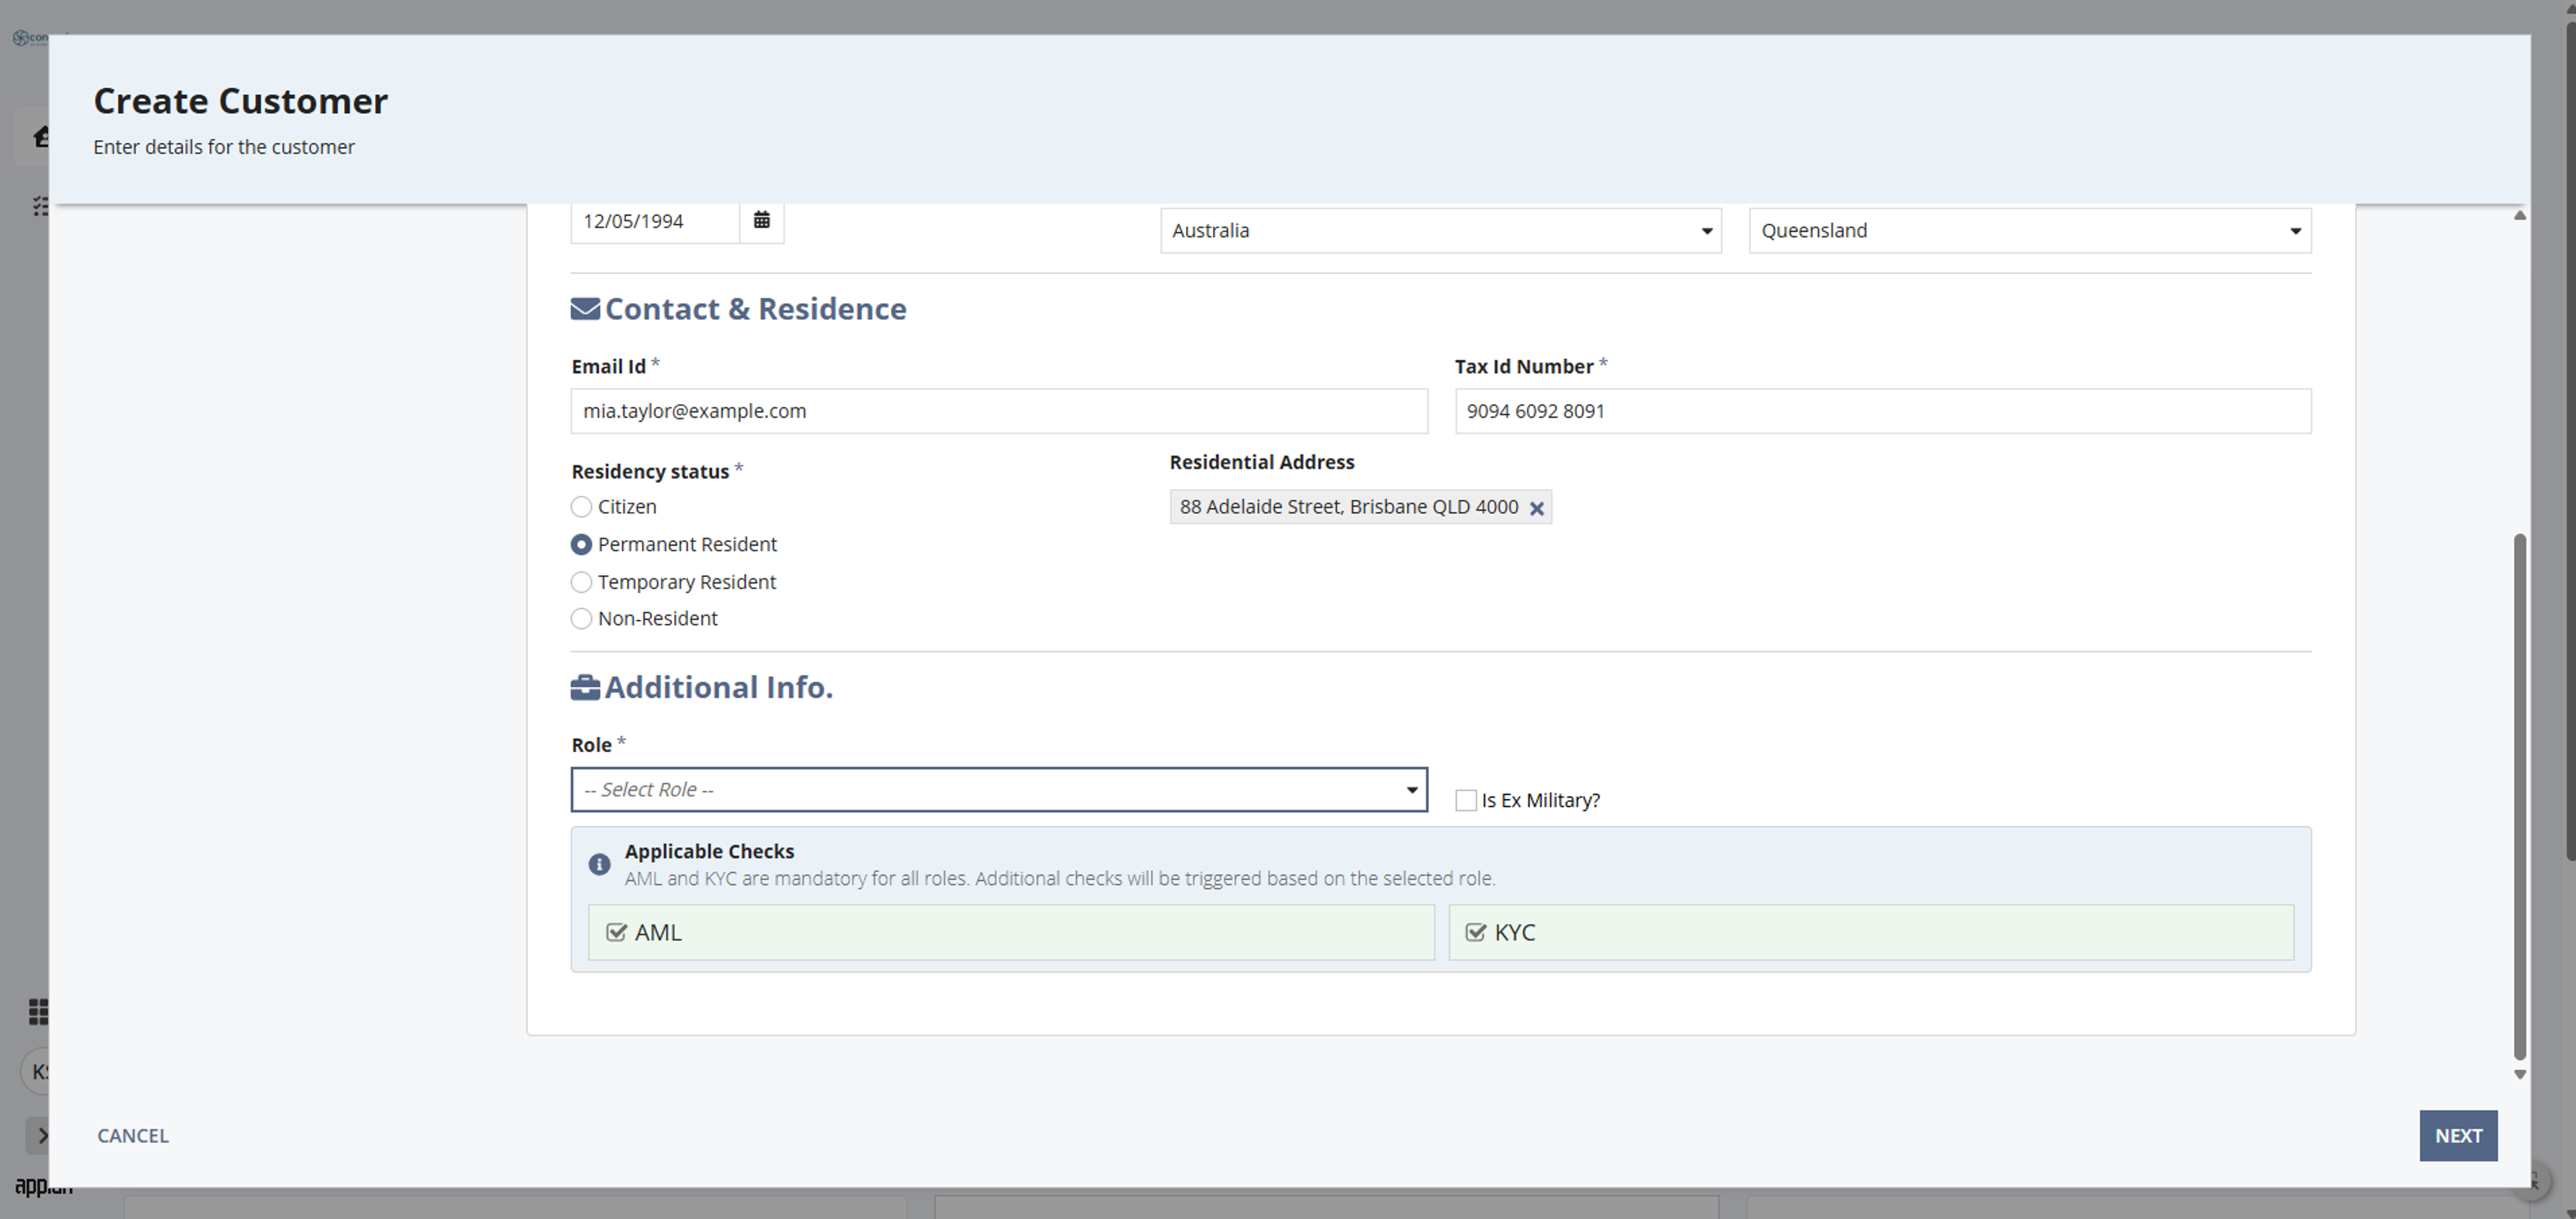Click the AML mandatory check card
Image resolution: width=2576 pixels, height=1219 pixels.
coord(1011,933)
